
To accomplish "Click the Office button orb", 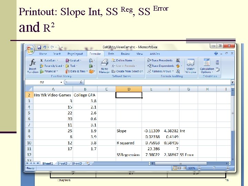I will pos(30,49).
